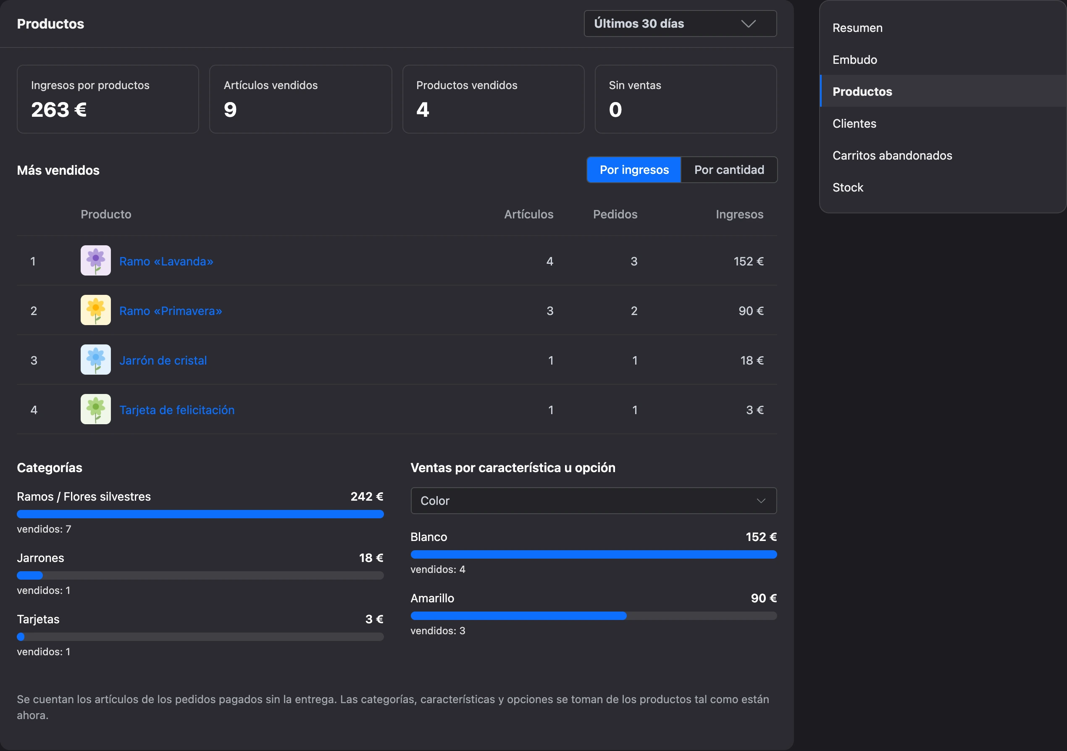Switch sorting to Por cantidad
Image resolution: width=1067 pixels, height=751 pixels.
pyautogui.click(x=729, y=170)
